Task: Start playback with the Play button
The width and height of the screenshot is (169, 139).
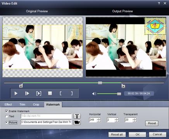Action: coord(16,94)
